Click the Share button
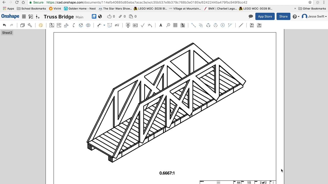Image resolution: width=328 pixels, height=184 pixels. click(x=283, y=16)
